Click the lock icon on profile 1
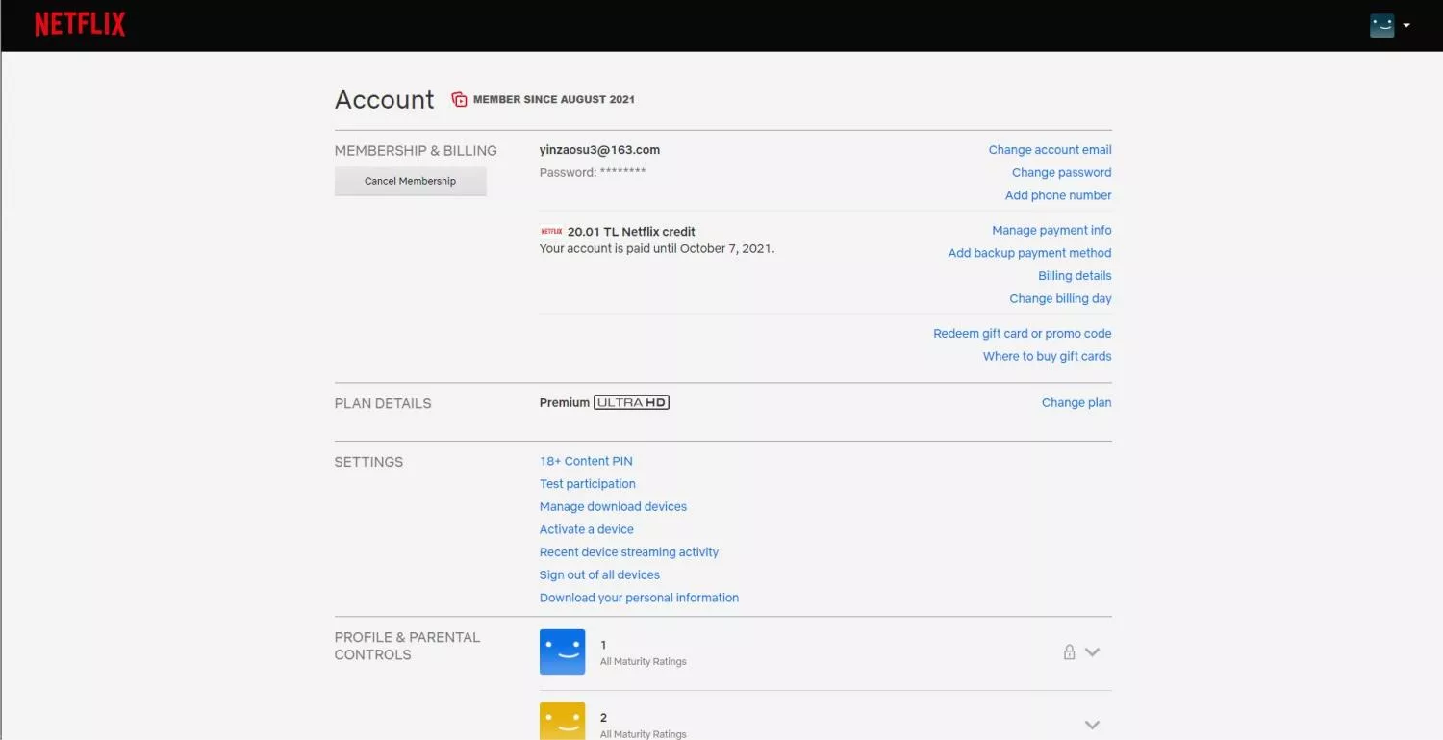This screenshot has height=740, width=1443. tap(1069, 651)
